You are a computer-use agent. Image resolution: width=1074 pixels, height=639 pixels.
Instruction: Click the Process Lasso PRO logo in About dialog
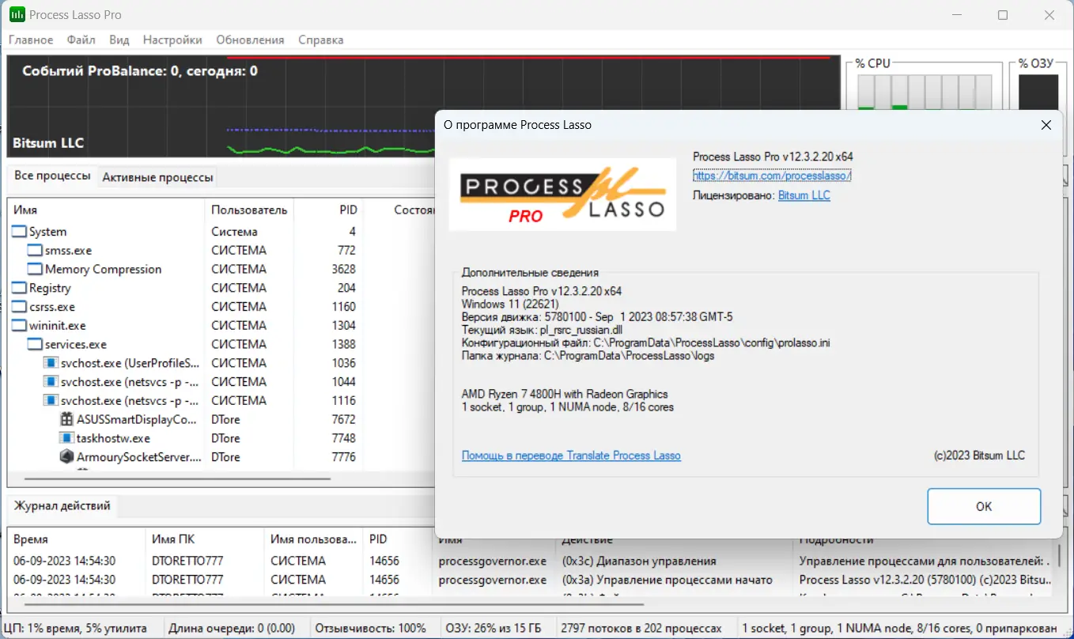(x=562, y=194)
